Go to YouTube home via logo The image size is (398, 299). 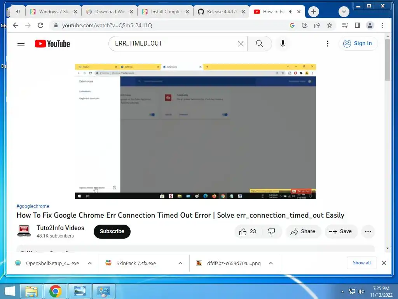(52, 44)
